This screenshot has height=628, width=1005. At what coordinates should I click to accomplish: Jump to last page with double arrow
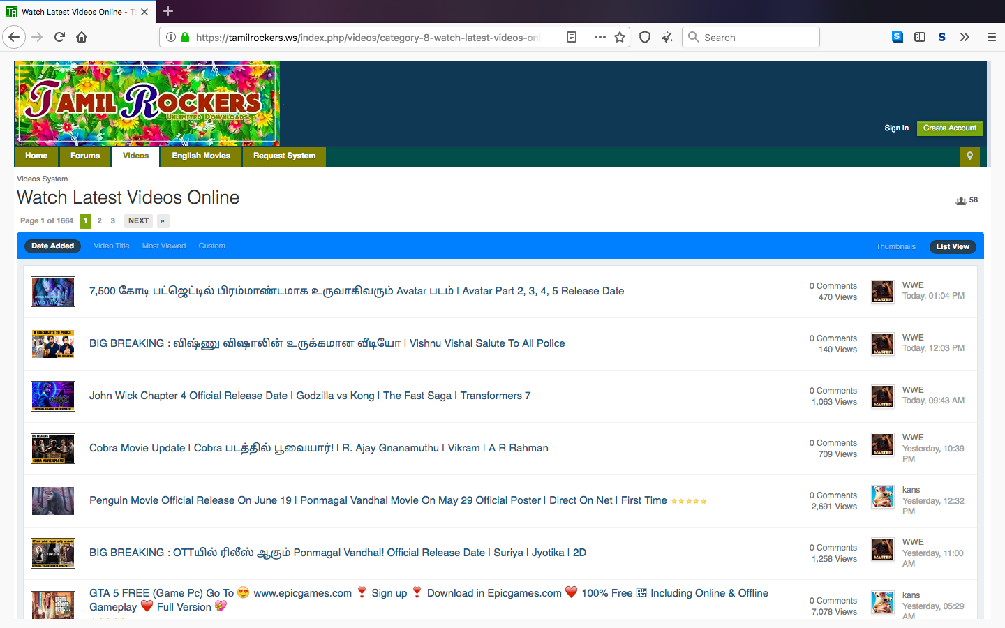(163, 220)
